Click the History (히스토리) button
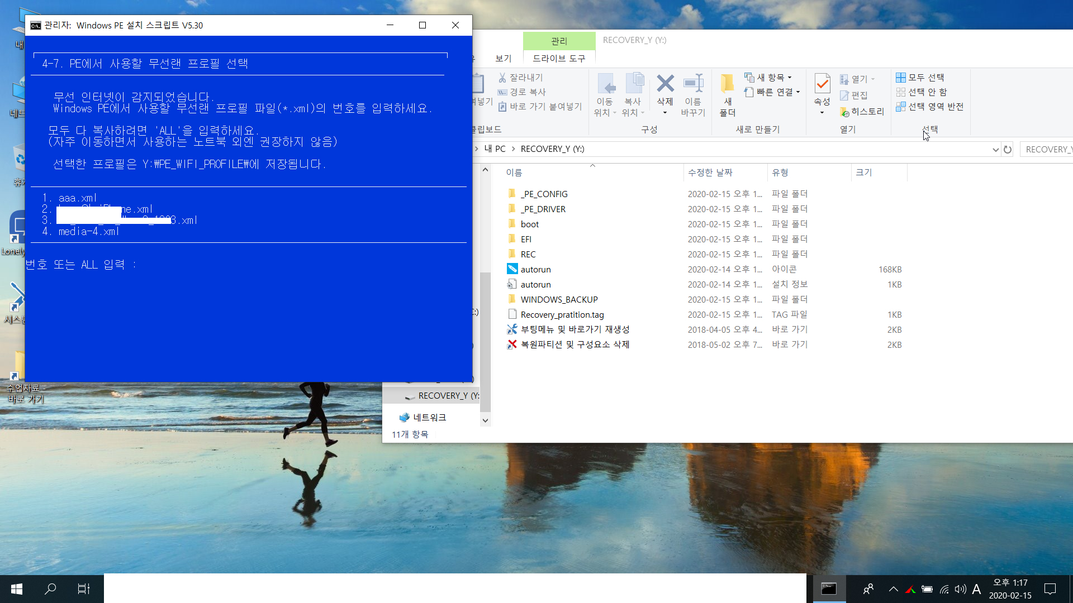 click(862, 112)
